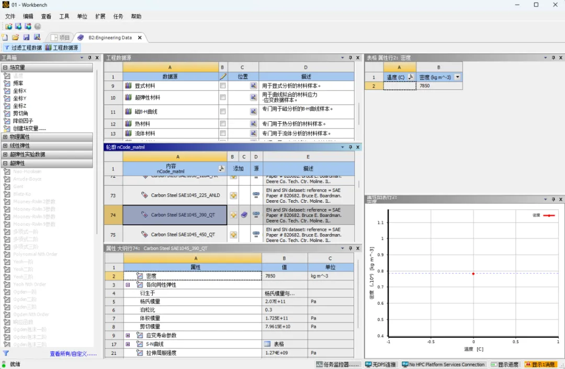
Task: Open the 扩展 menu
Action: [100, 16]
